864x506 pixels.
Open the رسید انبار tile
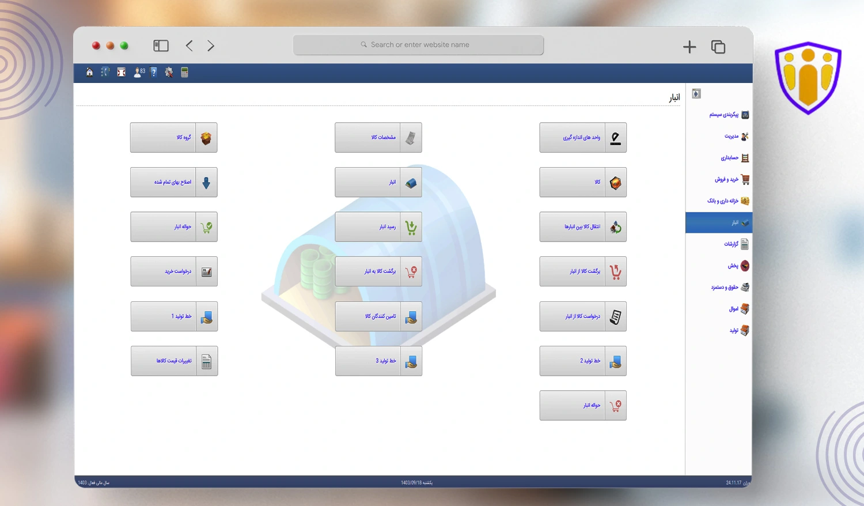pos(378,227)
